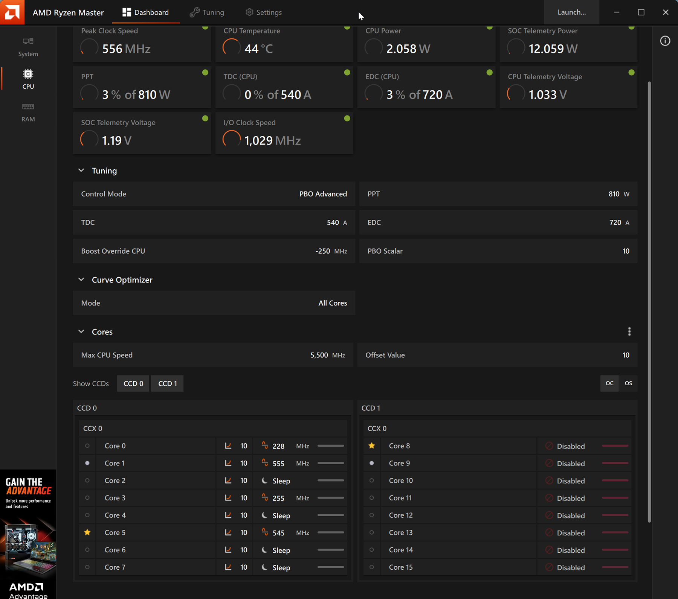Open the RAM sidebar section

tap(28, 112)
